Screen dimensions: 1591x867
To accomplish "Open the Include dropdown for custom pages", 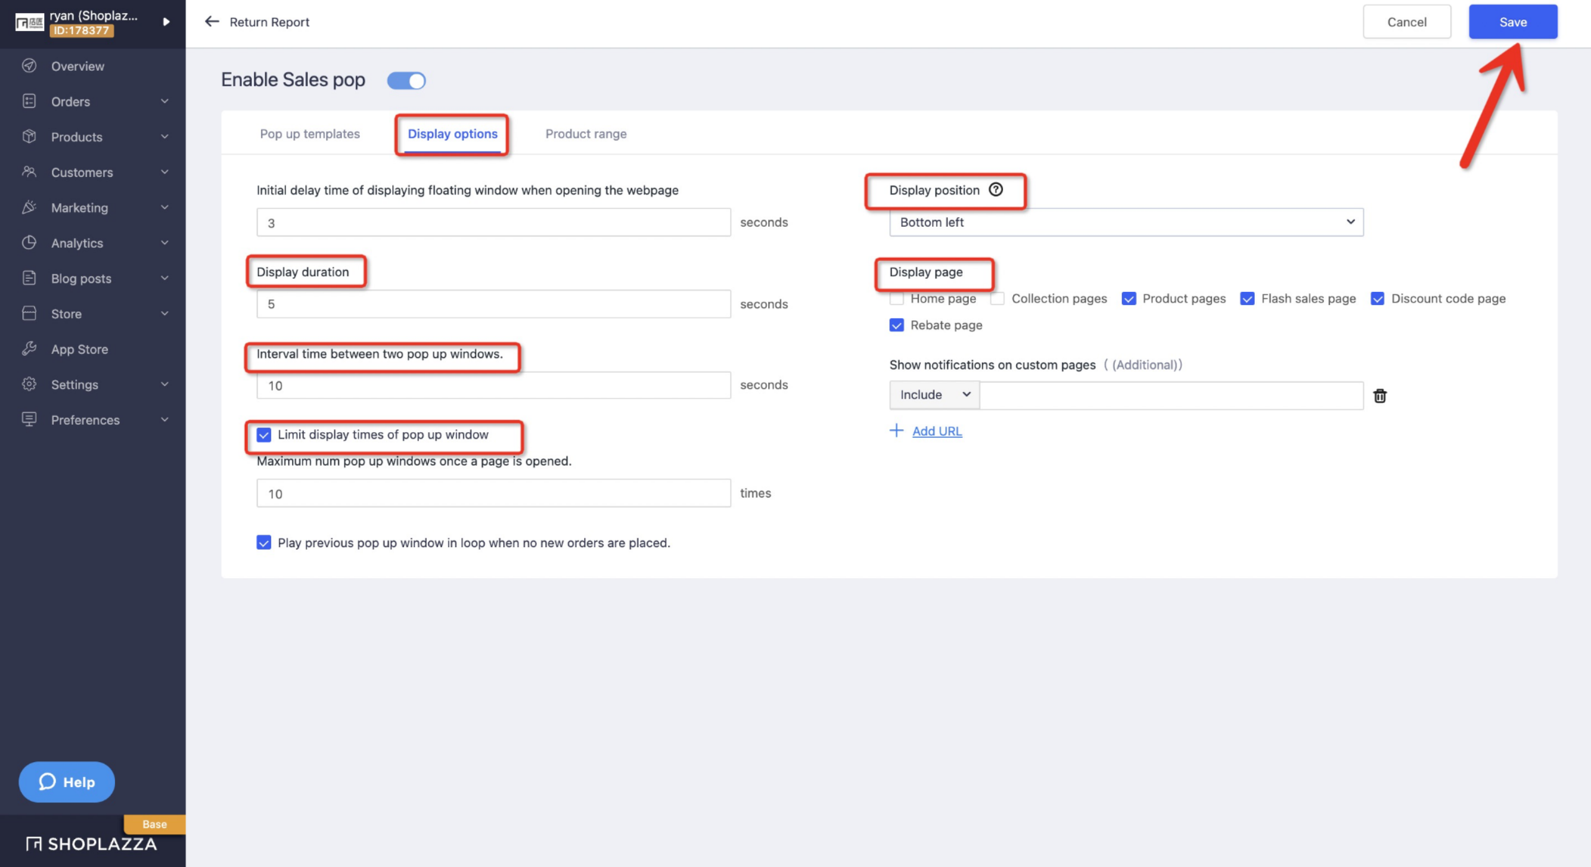I will 934,395.
